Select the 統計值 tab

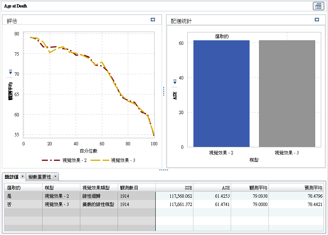11,177
